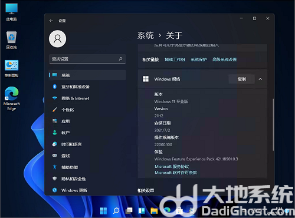Open 应用 settings
The height and width of the screenshot is (218, 295).
(87, 121)
